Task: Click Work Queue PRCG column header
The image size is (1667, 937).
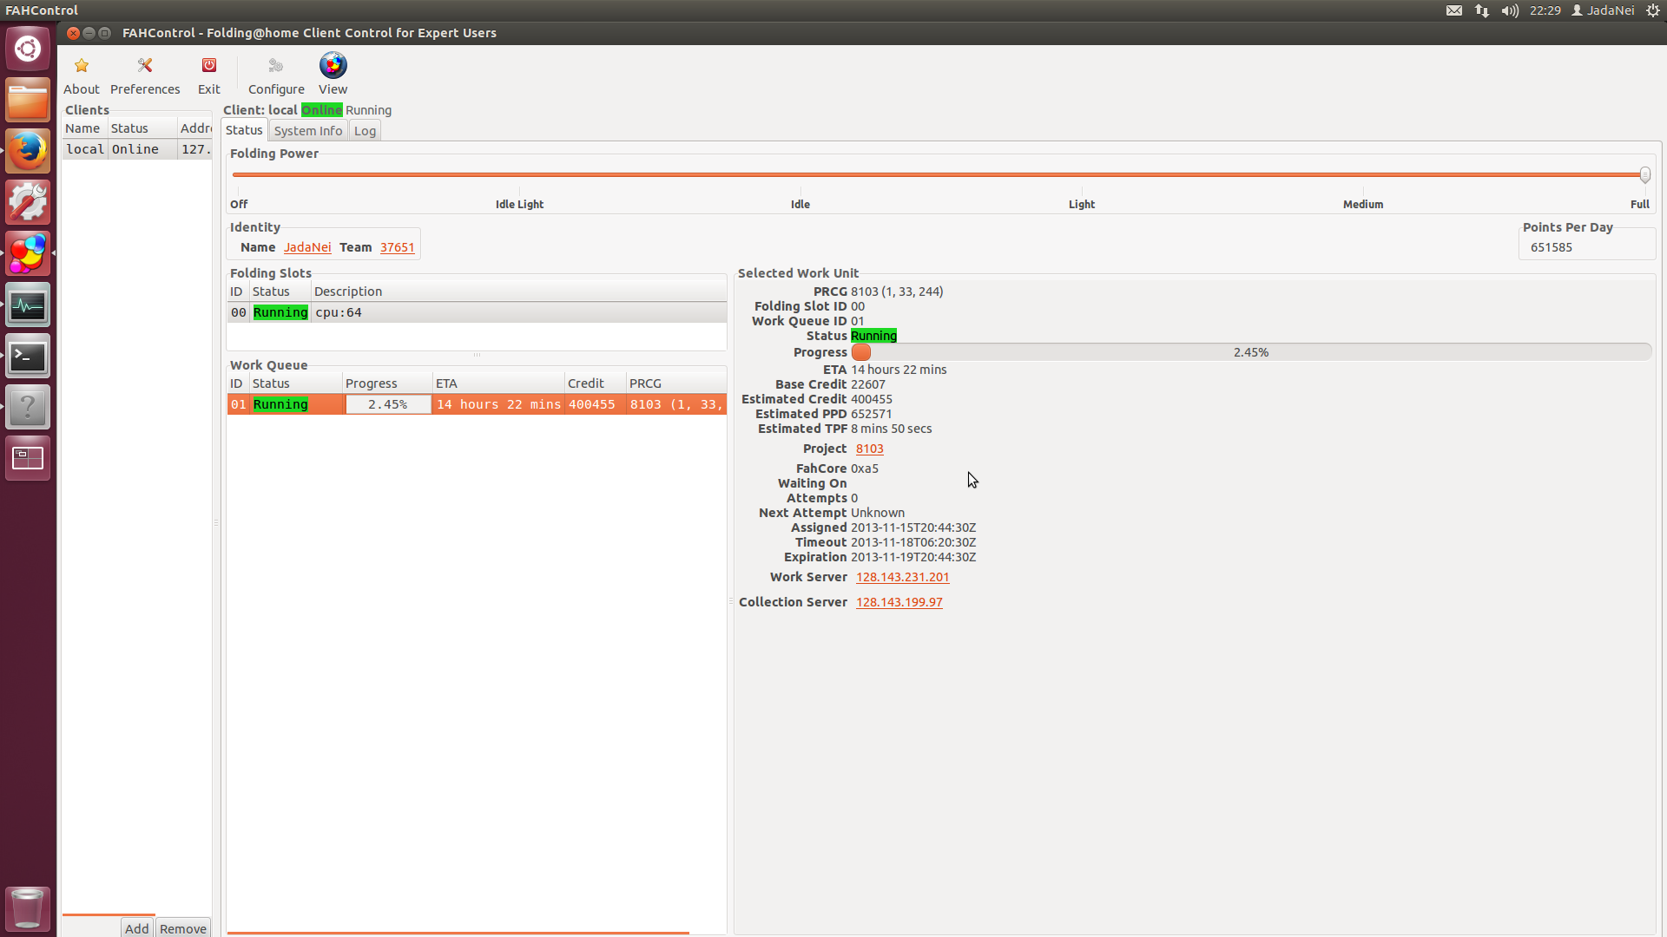Action: (x=676, y=383)
